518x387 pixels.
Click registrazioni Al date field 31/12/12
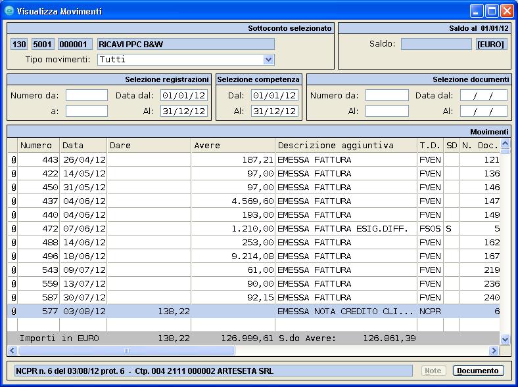[x=184, y=111]
